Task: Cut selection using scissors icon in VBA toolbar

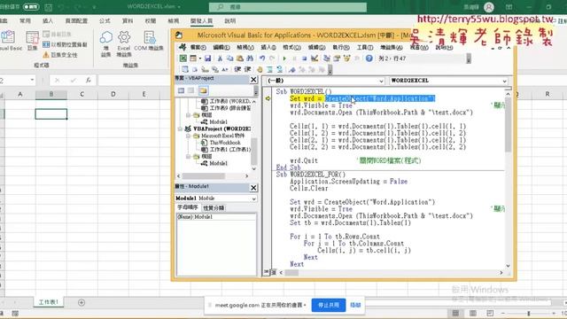Action: 220,58
